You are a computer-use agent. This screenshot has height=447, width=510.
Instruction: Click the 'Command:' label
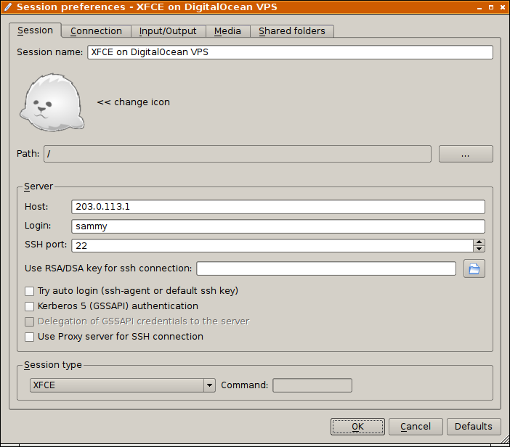click(245, 385)
